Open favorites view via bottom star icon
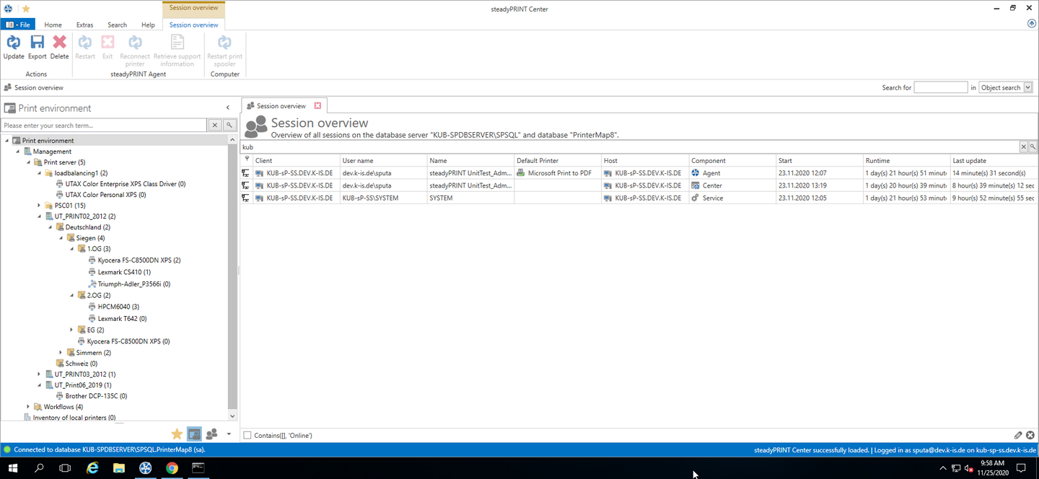Screen dimensions: 1039x479 pos(177,434)
